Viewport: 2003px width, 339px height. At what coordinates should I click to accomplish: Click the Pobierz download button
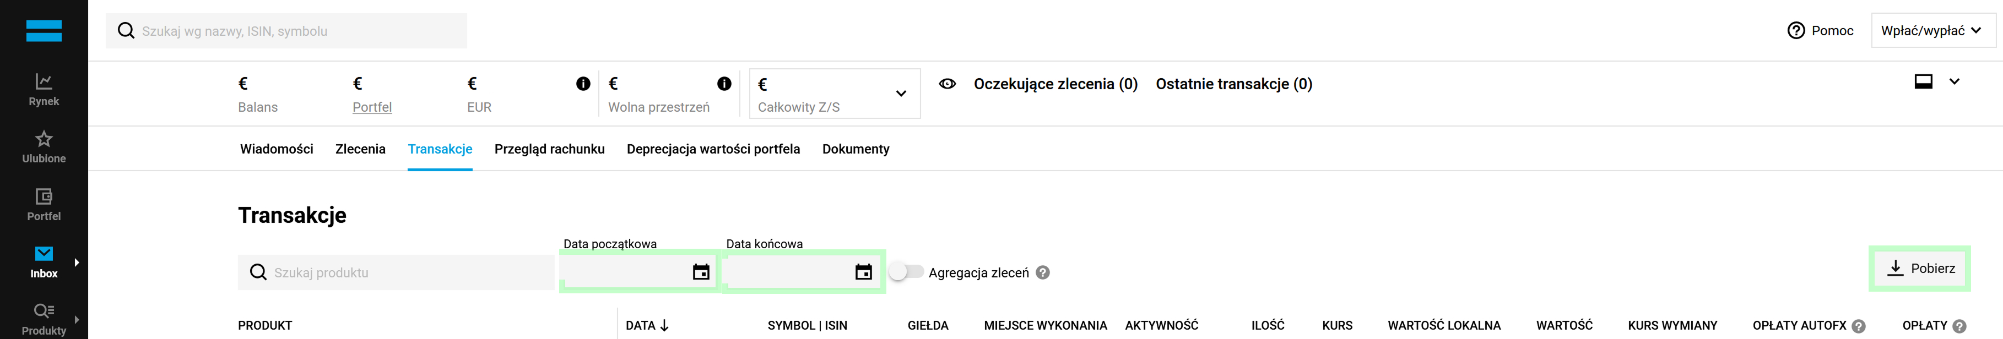click(x=1920, y=267)
